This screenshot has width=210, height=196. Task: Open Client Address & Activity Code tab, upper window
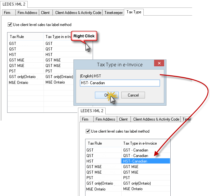(x=78, y=13)
